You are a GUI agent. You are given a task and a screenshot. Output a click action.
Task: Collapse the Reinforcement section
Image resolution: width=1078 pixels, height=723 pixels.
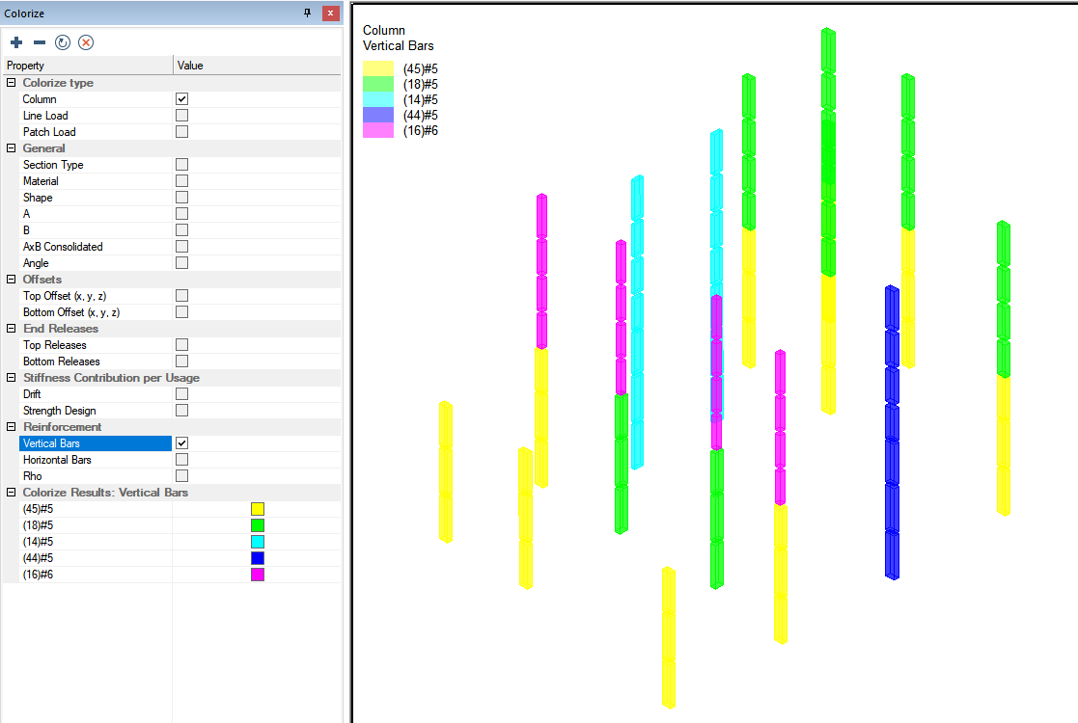point(12,427)
